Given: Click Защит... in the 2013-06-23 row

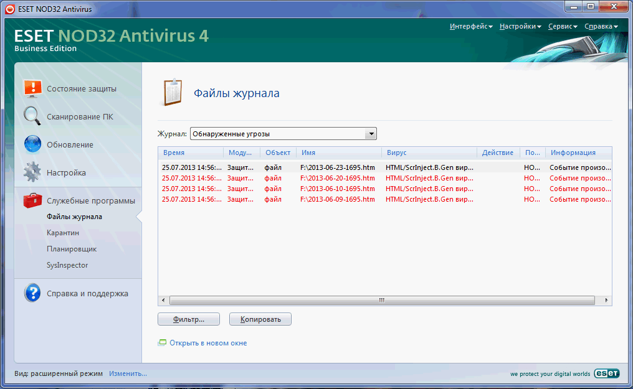Looking at the screenshot, I should [x=240, y=167].
